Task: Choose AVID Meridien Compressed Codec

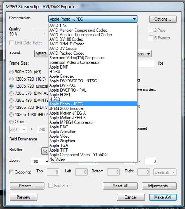Action: click(x=93, y=30)
